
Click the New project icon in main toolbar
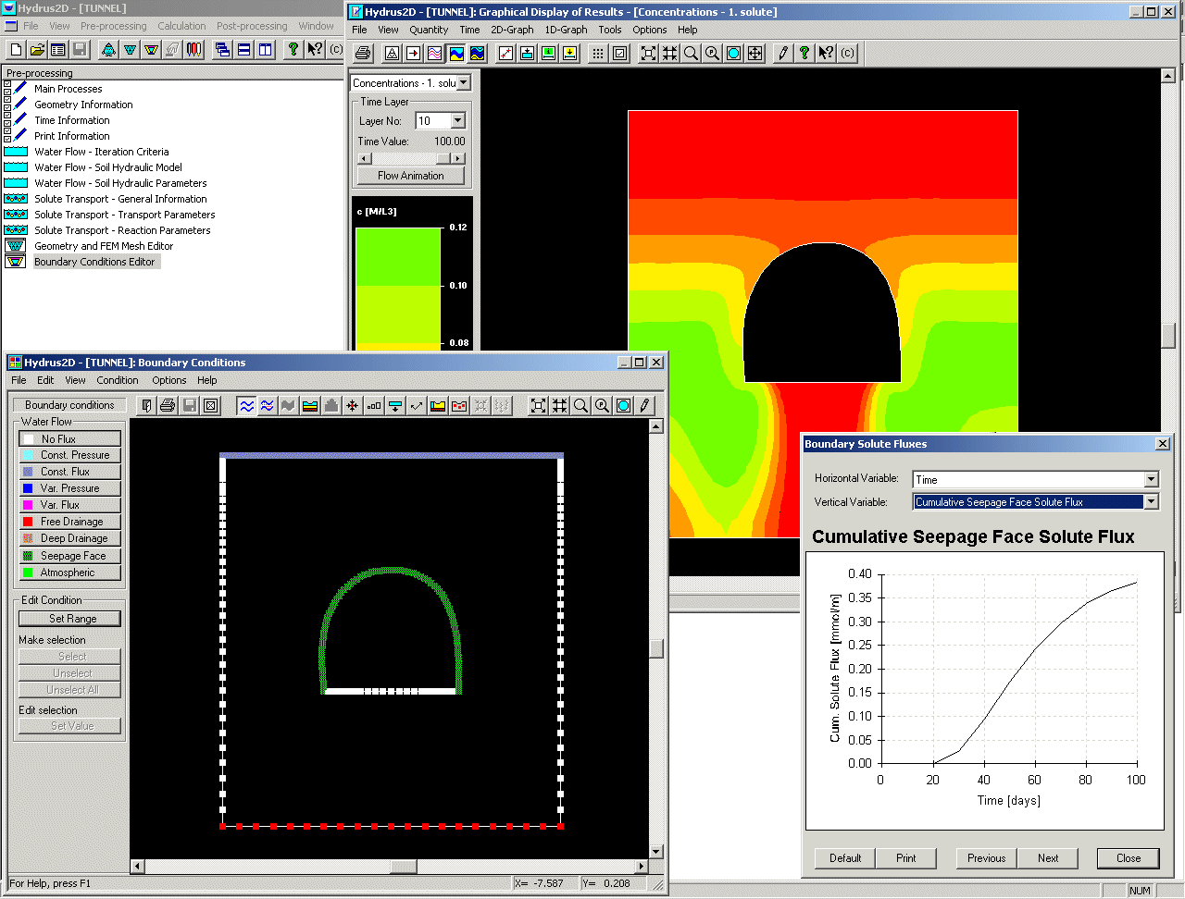pyautogui.click(x=16, y=49)
